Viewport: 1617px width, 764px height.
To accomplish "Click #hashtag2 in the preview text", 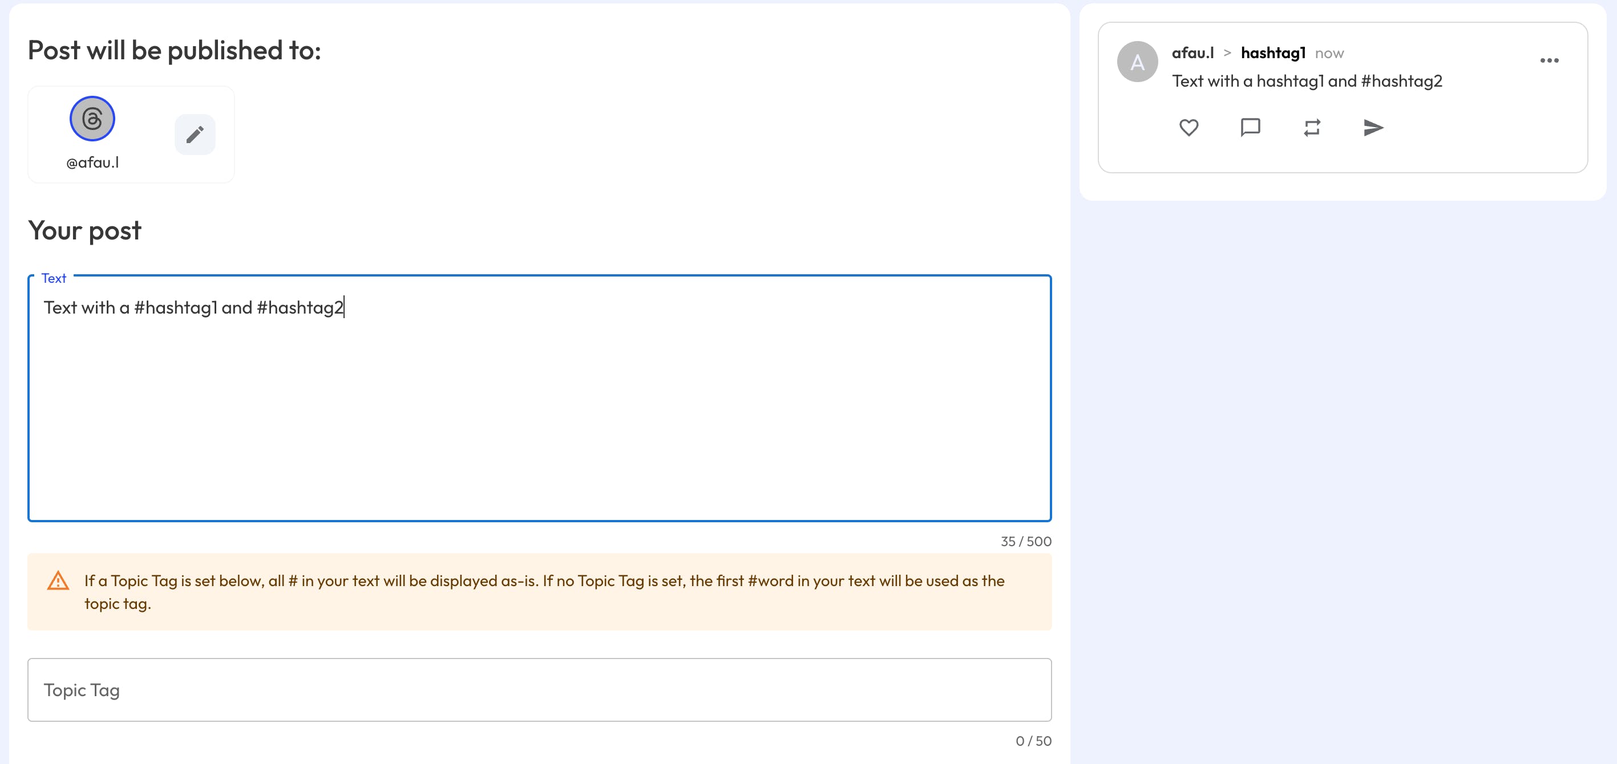I will tap(1401, 82).
